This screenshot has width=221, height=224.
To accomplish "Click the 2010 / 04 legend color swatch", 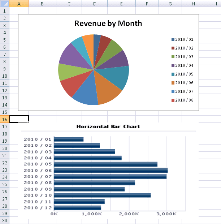I will [173, 65].
